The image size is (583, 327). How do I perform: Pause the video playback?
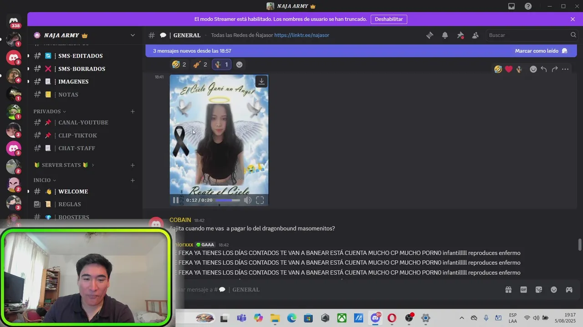click(x=176, y=200)
